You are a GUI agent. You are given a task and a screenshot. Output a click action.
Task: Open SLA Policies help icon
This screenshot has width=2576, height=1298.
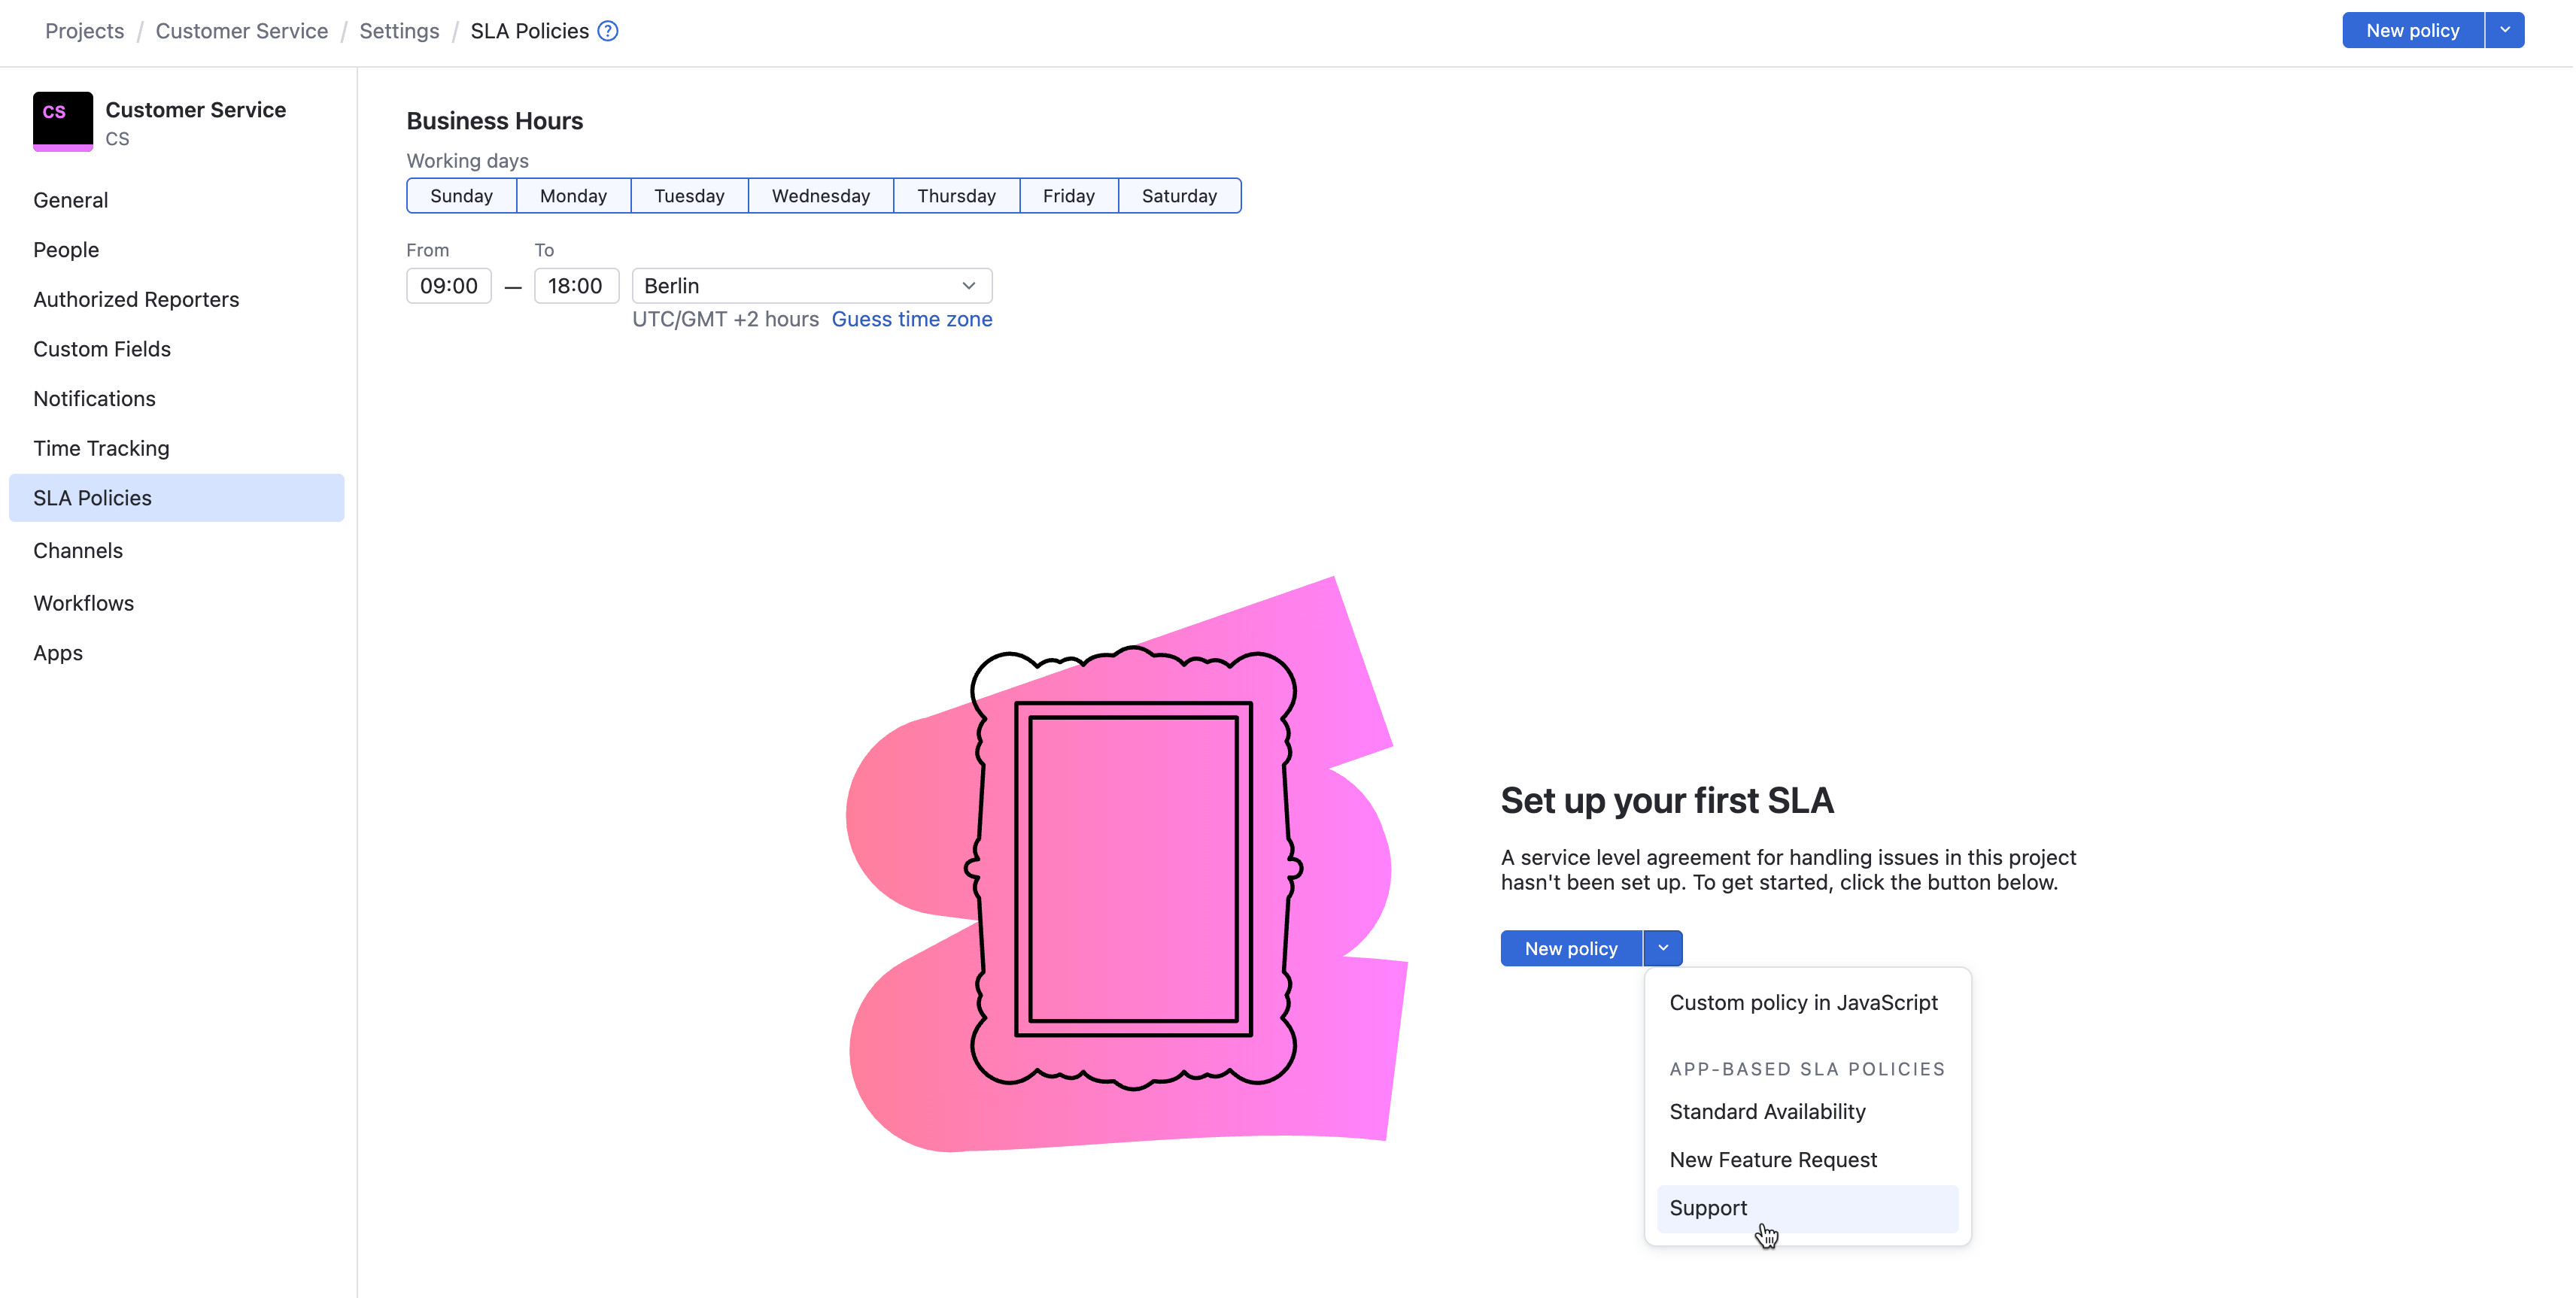click(x=608, y=31)
